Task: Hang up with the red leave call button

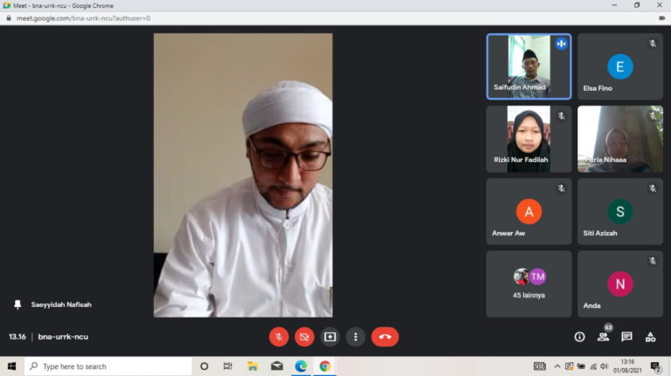Action: click(385, 337)
